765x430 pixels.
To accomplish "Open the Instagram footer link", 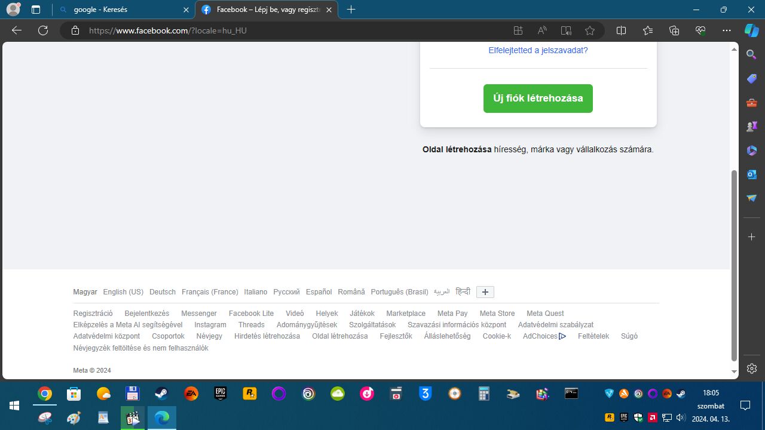I will coord(210,325).
